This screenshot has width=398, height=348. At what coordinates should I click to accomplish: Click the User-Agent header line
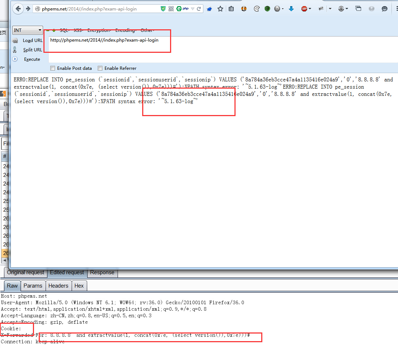coord(122,302)
